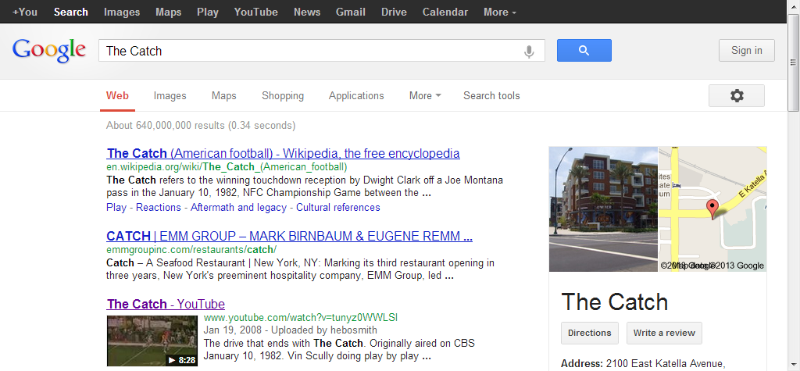This screenshot has height=371, width=800.
Task: Open the CATCH EMM GROUP result link
Action: [x=289, y=237]
